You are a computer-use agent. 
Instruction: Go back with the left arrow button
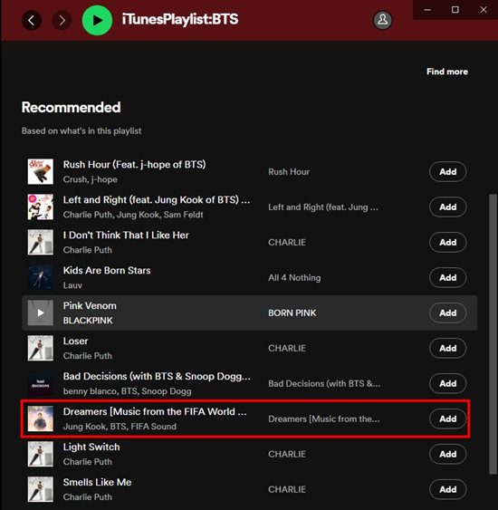pos(32,20)
